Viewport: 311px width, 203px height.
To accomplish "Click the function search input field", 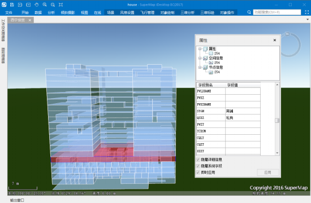I will pyautogui.click(x=277, y=12).
